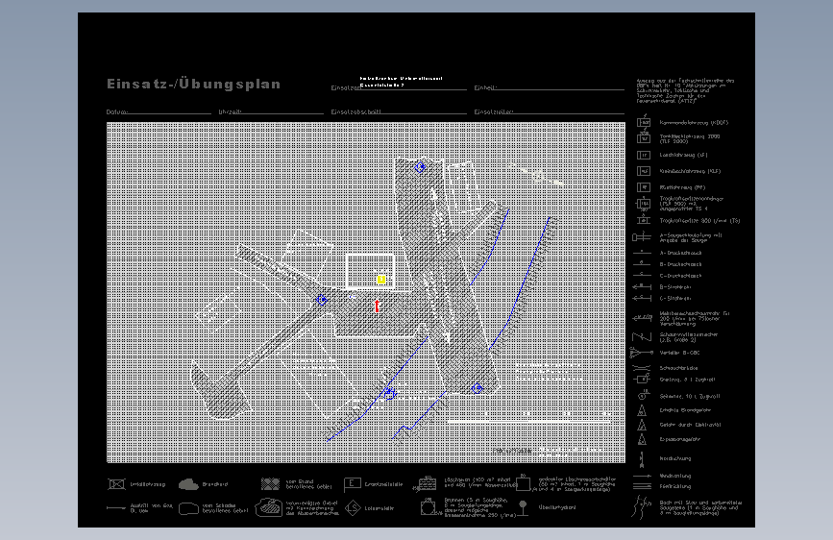Select the Greifzug 3 t legend symbol
The width and height of the screenshot is (833, 540).
pos(642,379)
